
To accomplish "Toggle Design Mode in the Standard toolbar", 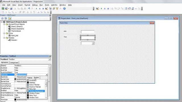I will point(46,8).
